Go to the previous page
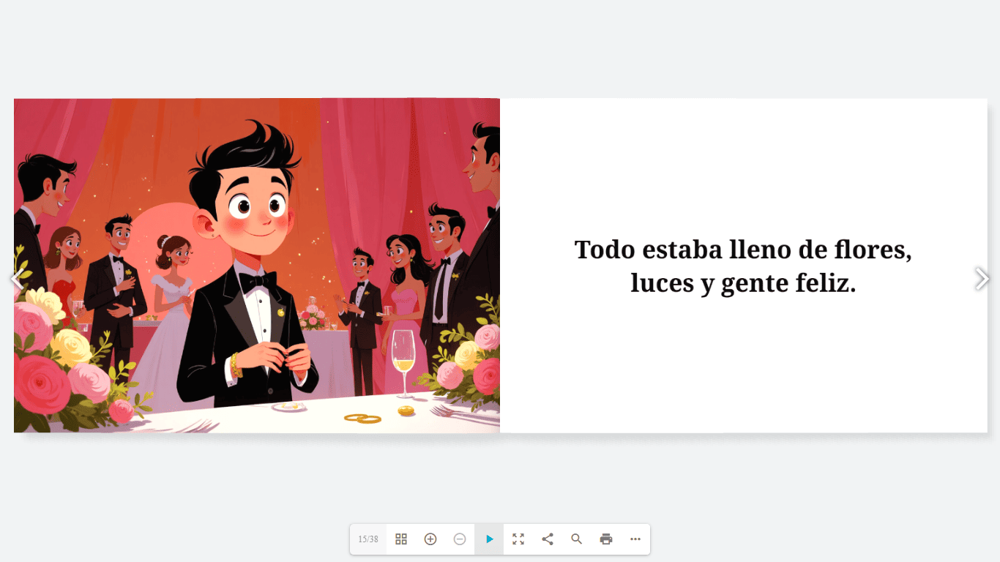1000x562 pixels. click(16, 279)
